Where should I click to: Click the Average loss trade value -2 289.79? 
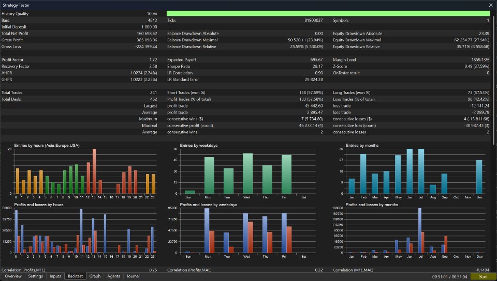coord(480,113)
